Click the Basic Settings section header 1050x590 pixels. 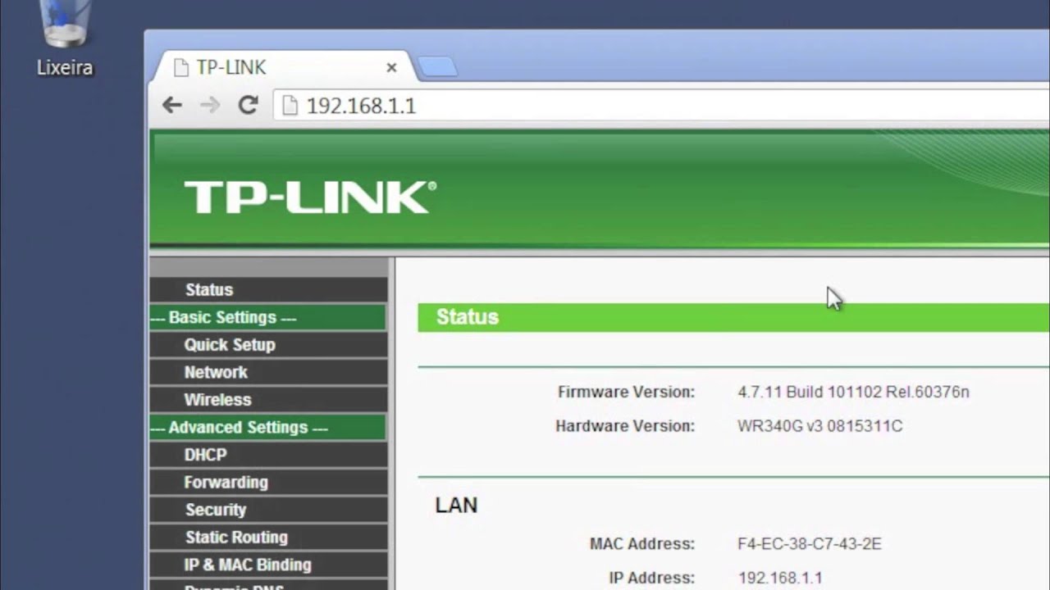[267, 317]
